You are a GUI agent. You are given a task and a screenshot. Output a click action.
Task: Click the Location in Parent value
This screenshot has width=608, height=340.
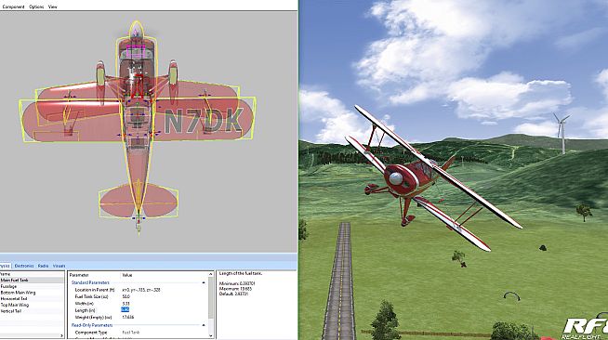click(141, 290)
